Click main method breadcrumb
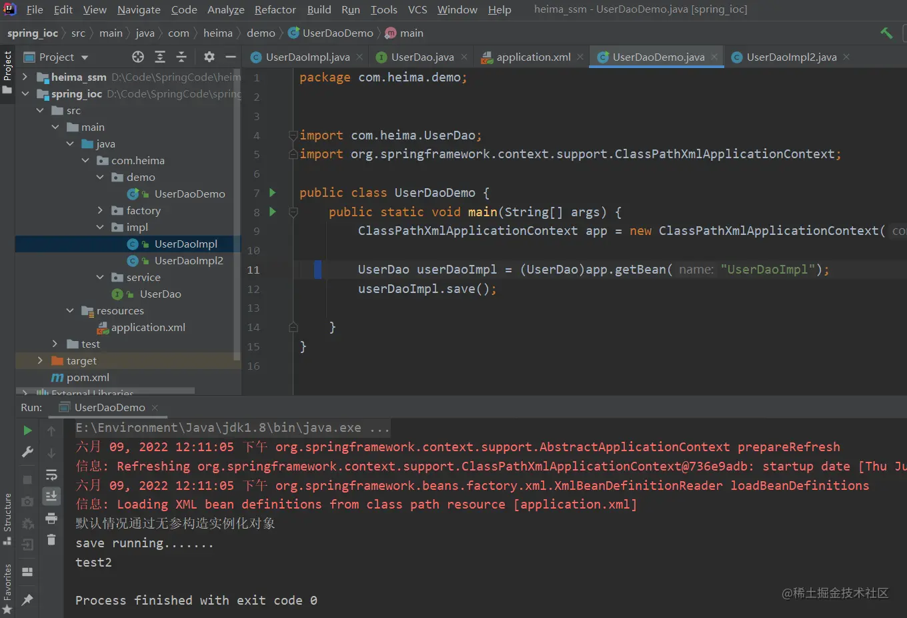The height and width of the screenshot is (618, 907). (x=404, y=33)
